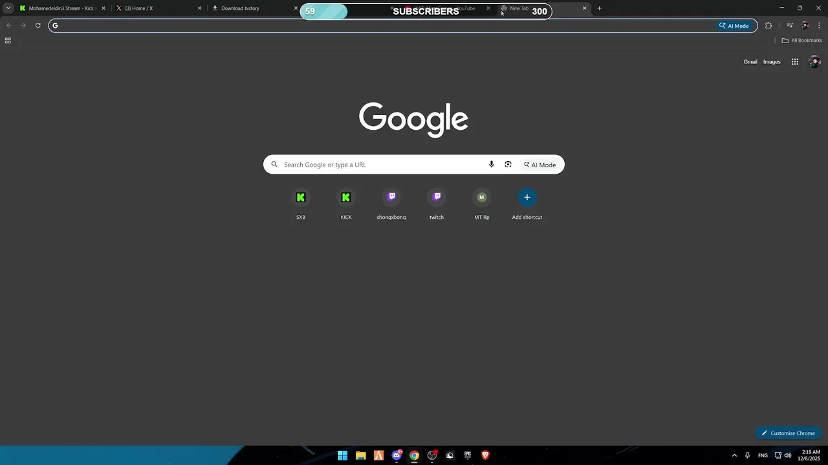Open the bookmarks bar apps grid icon

click(x=8, y=41)
